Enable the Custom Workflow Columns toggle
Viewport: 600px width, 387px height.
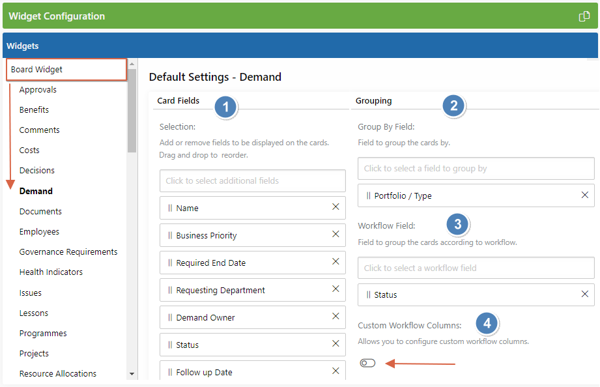click(367, 363)
